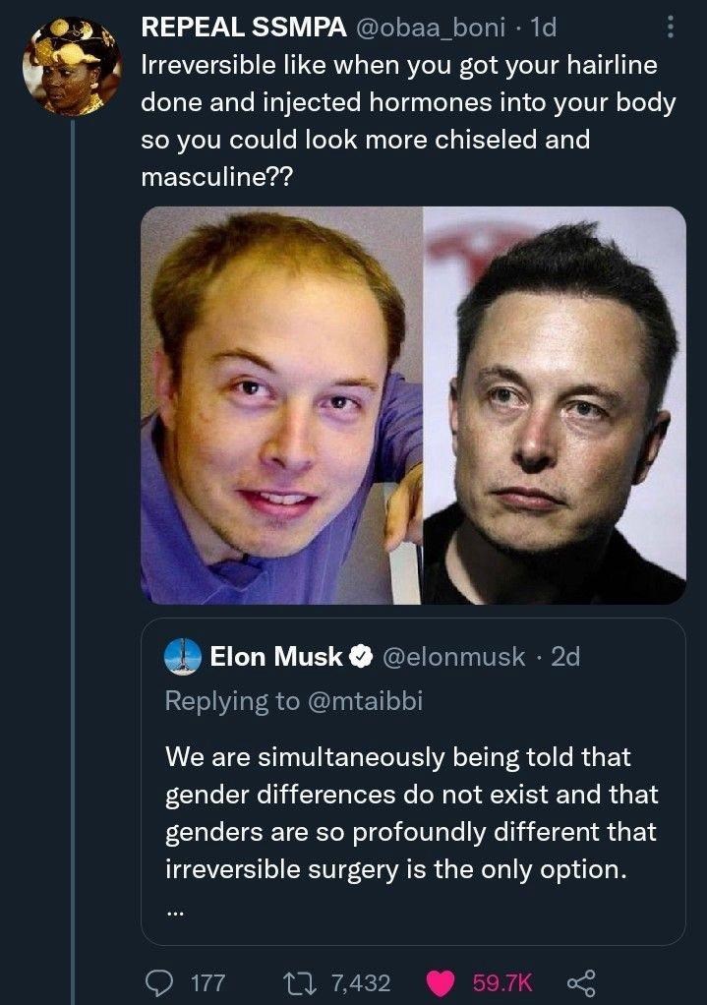Expand the quoted tweet's trailing ellipsis
Screen dimensions: 707x1005
pos(175,911)
